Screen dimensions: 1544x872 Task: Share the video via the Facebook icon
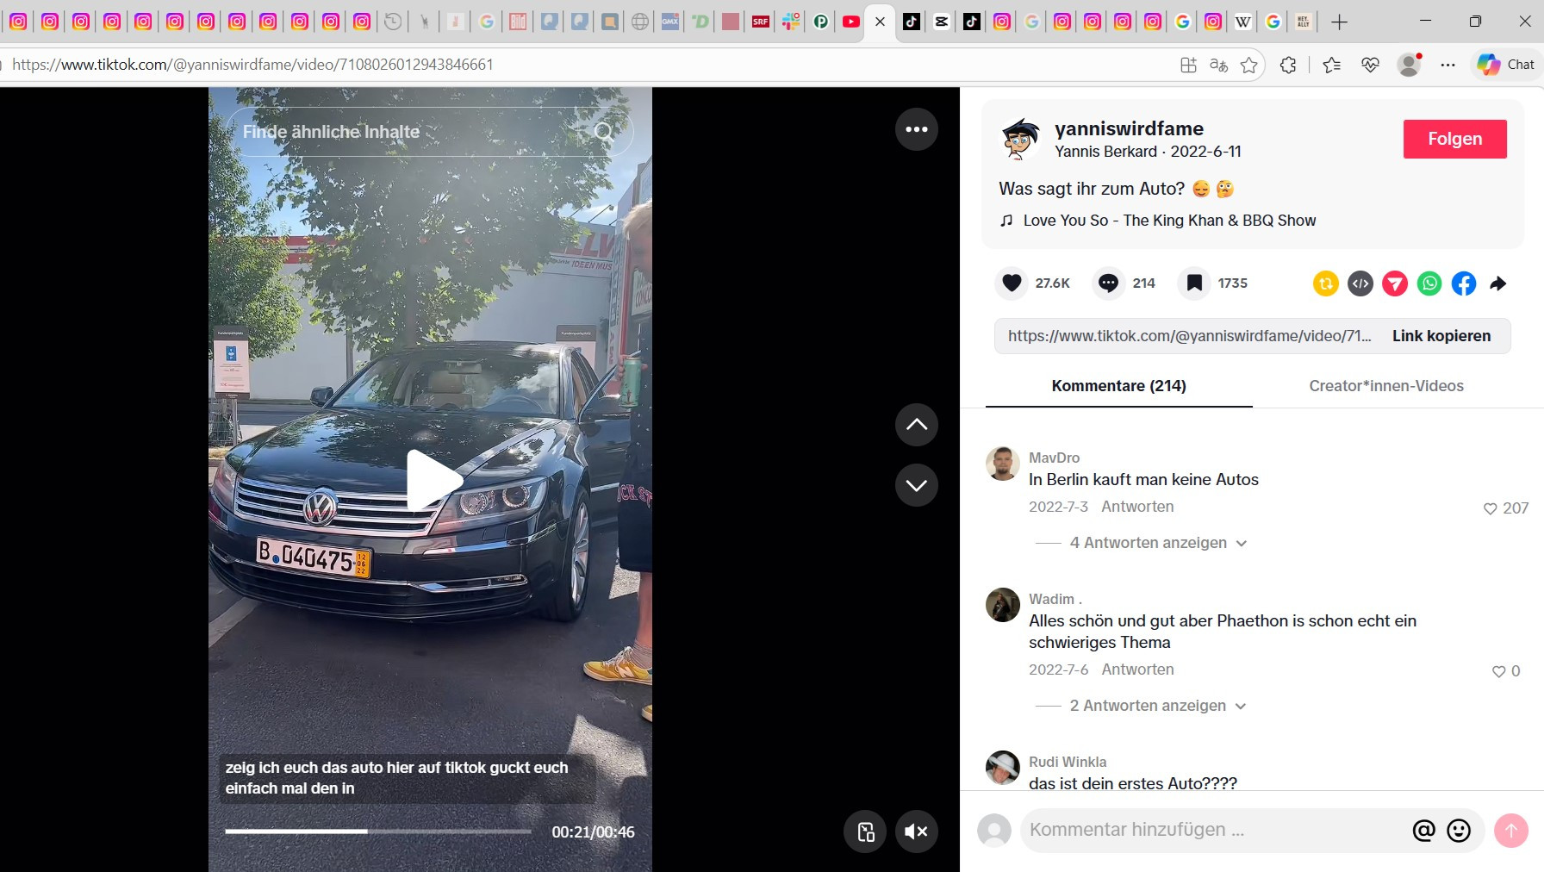[1463, 283]
